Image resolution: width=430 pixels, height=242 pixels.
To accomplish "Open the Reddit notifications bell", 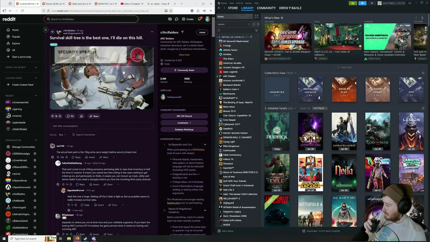I will [199, 19].
